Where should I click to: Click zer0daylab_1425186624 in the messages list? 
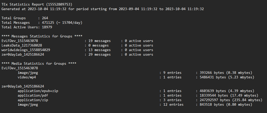23,54
